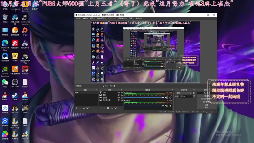Open Scene Collection menu in OBS
The width and height of the screenshot is (254, 143).
point(123,18)
